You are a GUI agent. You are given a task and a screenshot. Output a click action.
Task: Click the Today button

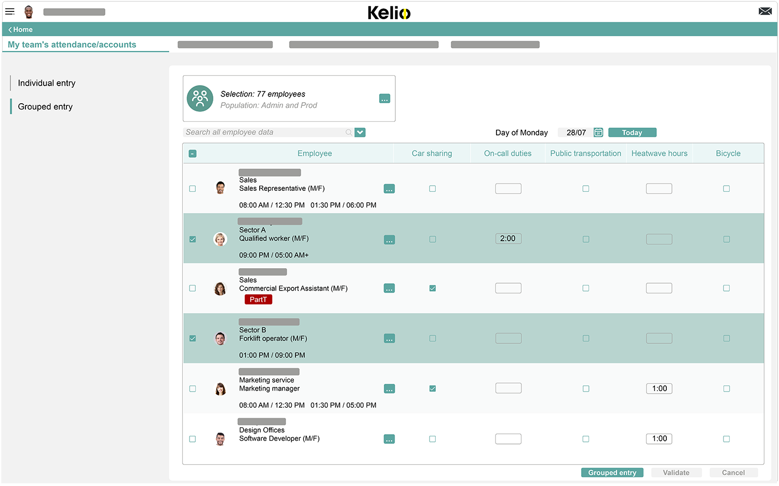(x=632, y=132)
